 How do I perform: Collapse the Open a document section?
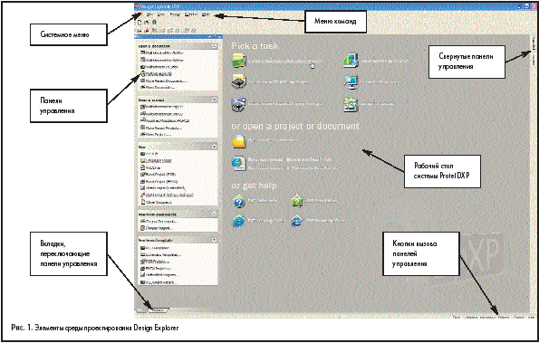click(214, 45)
